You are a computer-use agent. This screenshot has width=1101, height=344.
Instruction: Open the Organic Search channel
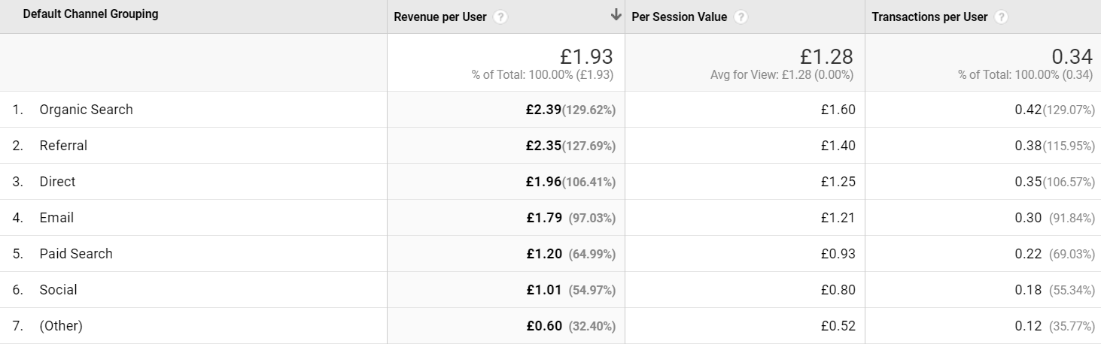point(86,110)
